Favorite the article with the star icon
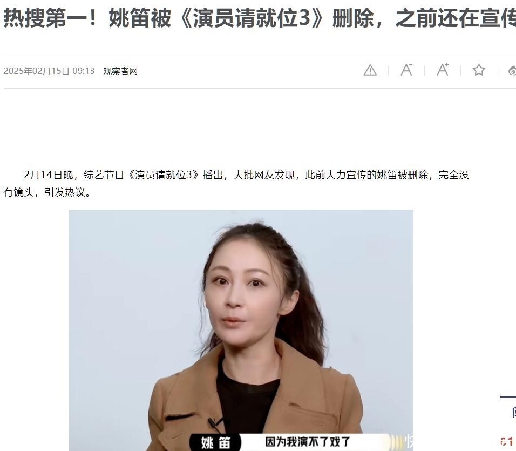Viewport: 516px width, 451px height. coord(479,70)
